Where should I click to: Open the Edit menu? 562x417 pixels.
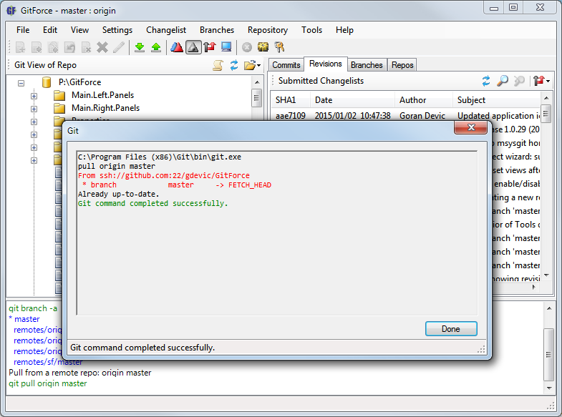tap(50, 30)
